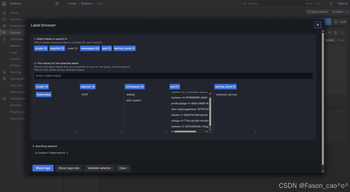This screenshot has width=350, height=192.
Task: Click the Starred star icon
Action: (4, 20)
